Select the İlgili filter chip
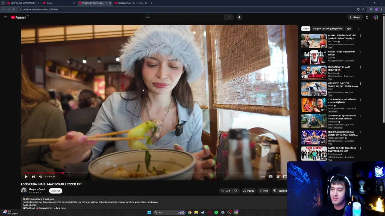 (349, 29)
